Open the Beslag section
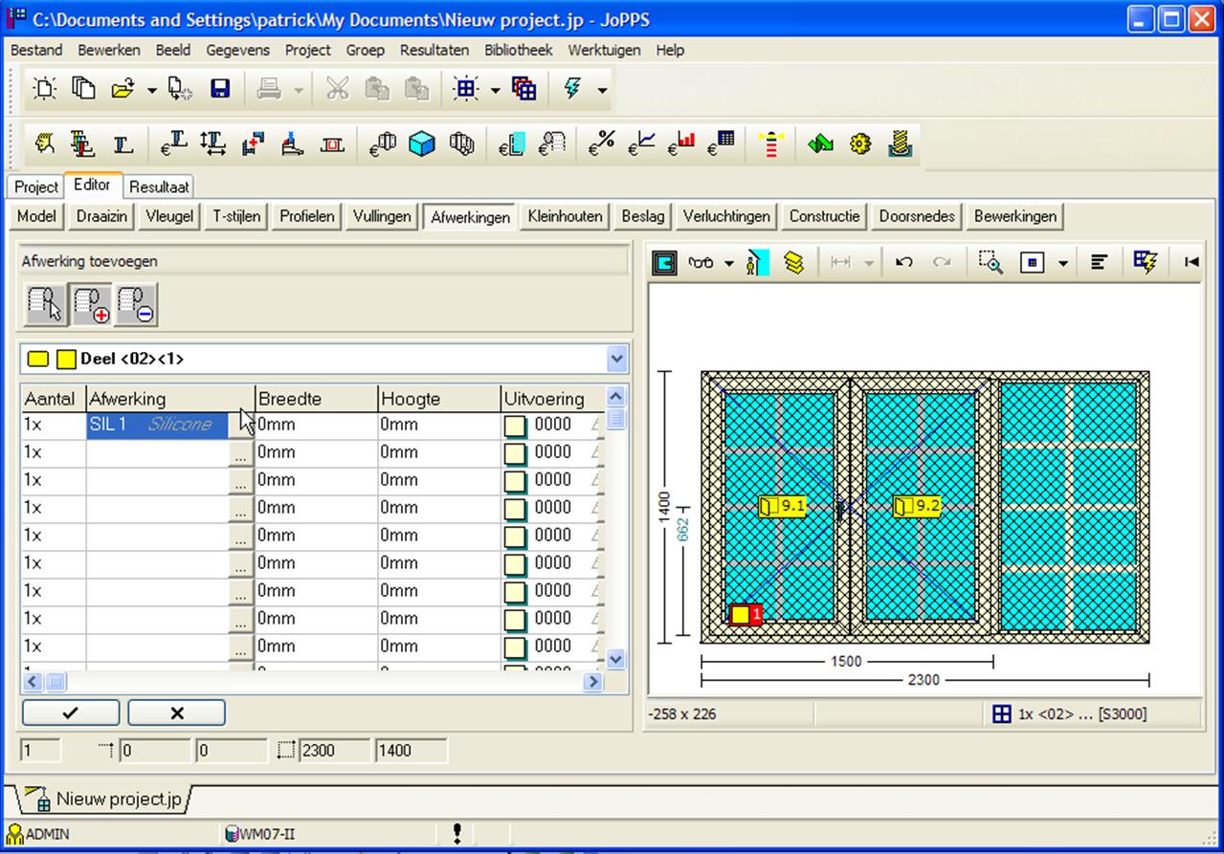 coord(643,216)
